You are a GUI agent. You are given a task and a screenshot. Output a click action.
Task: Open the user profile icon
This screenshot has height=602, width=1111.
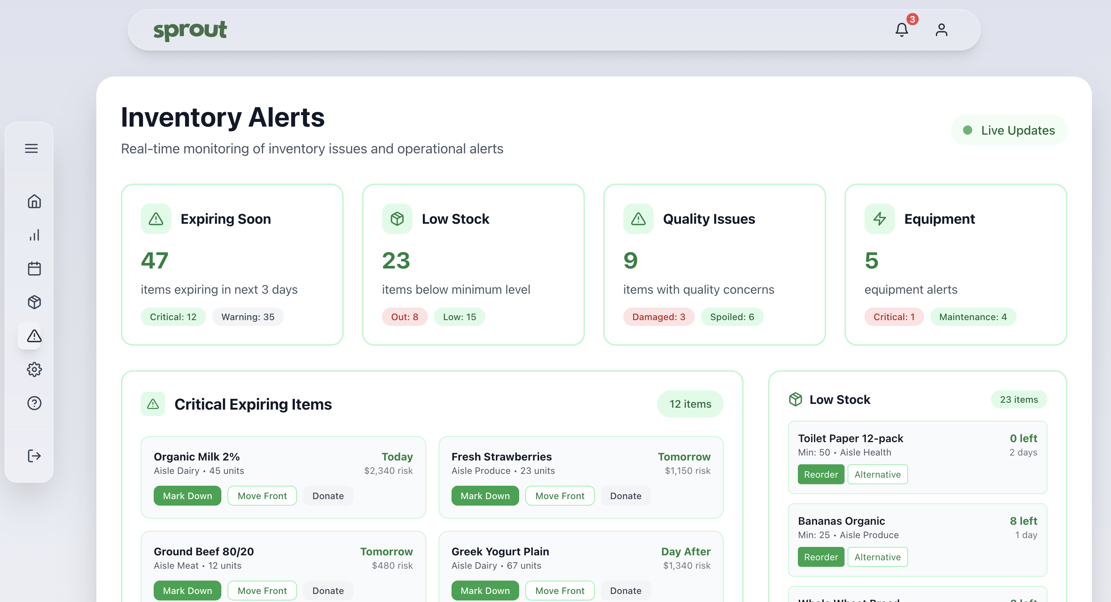coord(941,30)
